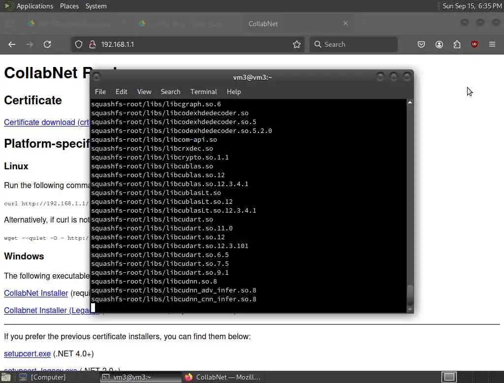This screenshot has height=383, width=504.
Task: Click the Firefox Search input field
Action: [x=353, y=44]
